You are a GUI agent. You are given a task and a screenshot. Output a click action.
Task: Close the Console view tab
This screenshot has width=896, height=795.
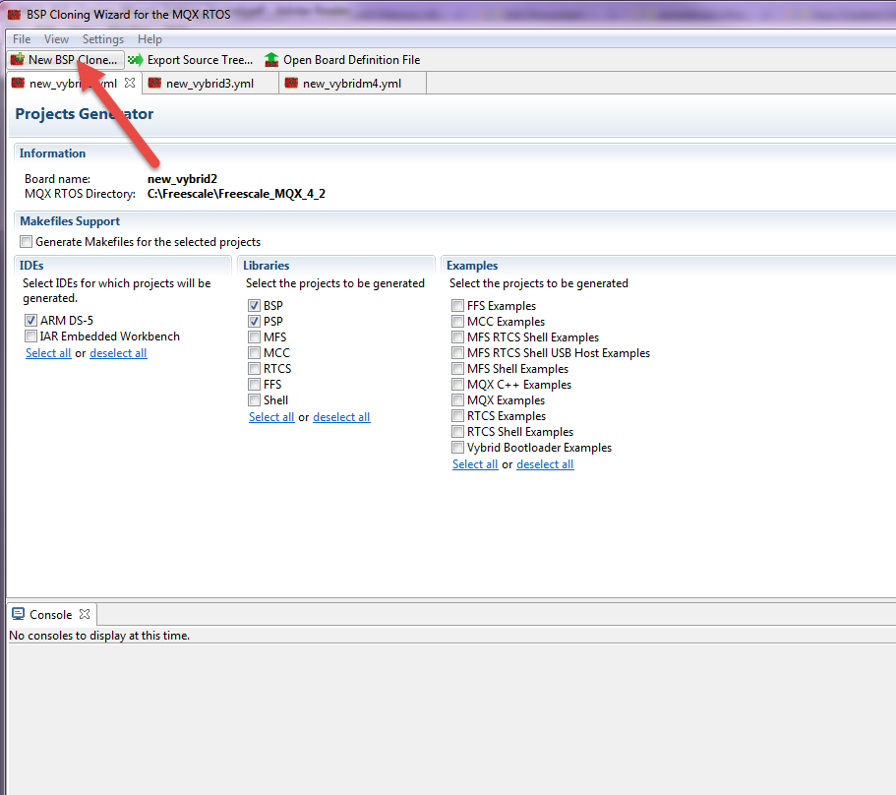85,614
